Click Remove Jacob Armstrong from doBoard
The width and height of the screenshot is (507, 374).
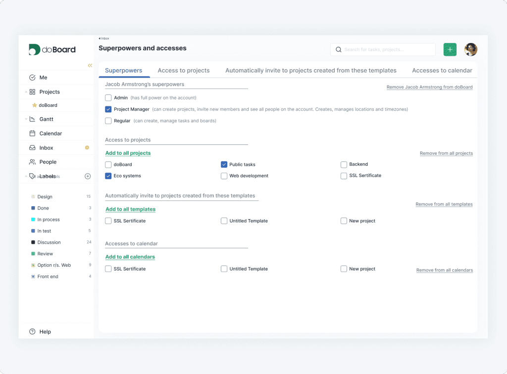(429, 87)
